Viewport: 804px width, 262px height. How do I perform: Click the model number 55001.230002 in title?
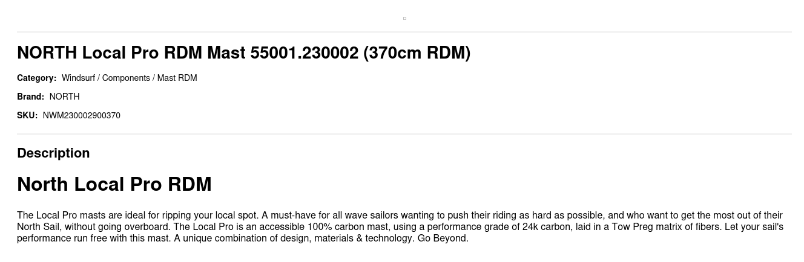(x=304, y=53)
